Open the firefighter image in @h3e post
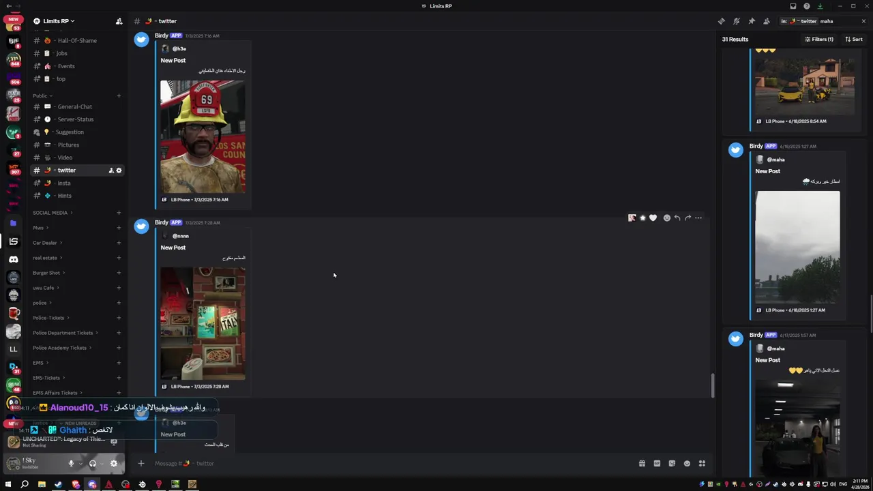The height and width of the screenshot is (491, 873). coord(203,137)
